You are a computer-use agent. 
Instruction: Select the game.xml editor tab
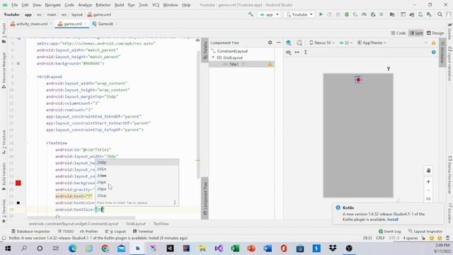pyautogui.click(x=72, y=24)
